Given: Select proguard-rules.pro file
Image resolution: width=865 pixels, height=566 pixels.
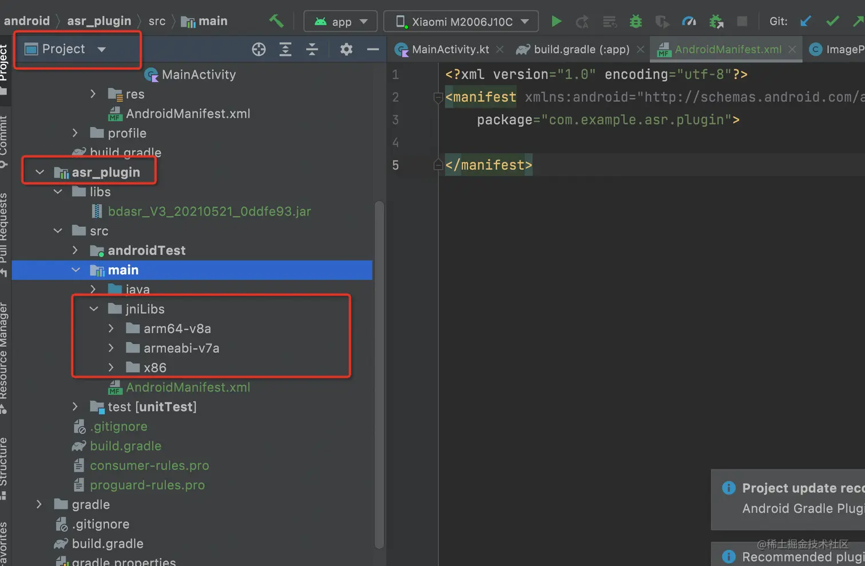Looking at the screenshot, I should pyautogui.click(x=139, y=485).
